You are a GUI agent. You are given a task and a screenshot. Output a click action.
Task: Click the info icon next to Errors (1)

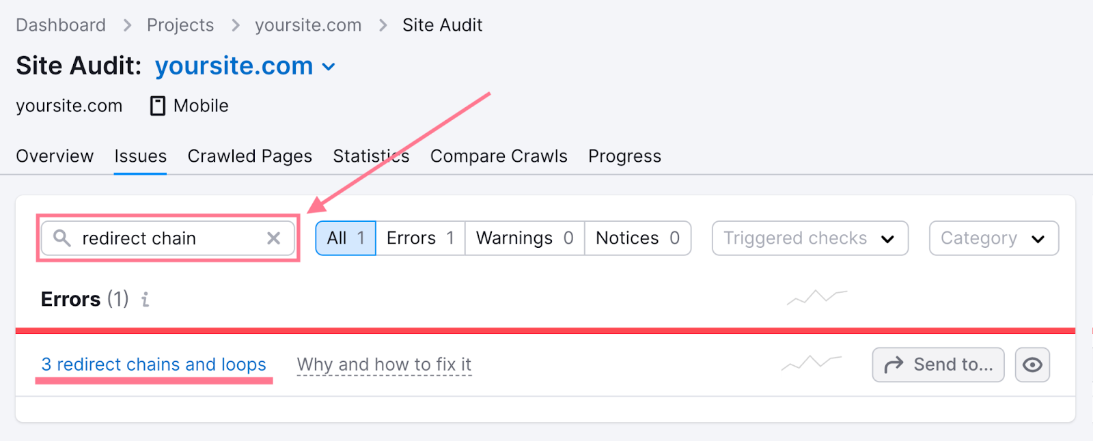pos(144,299)
